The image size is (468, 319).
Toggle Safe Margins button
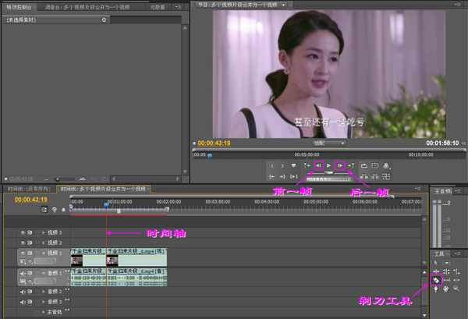[x=375, y=165]
